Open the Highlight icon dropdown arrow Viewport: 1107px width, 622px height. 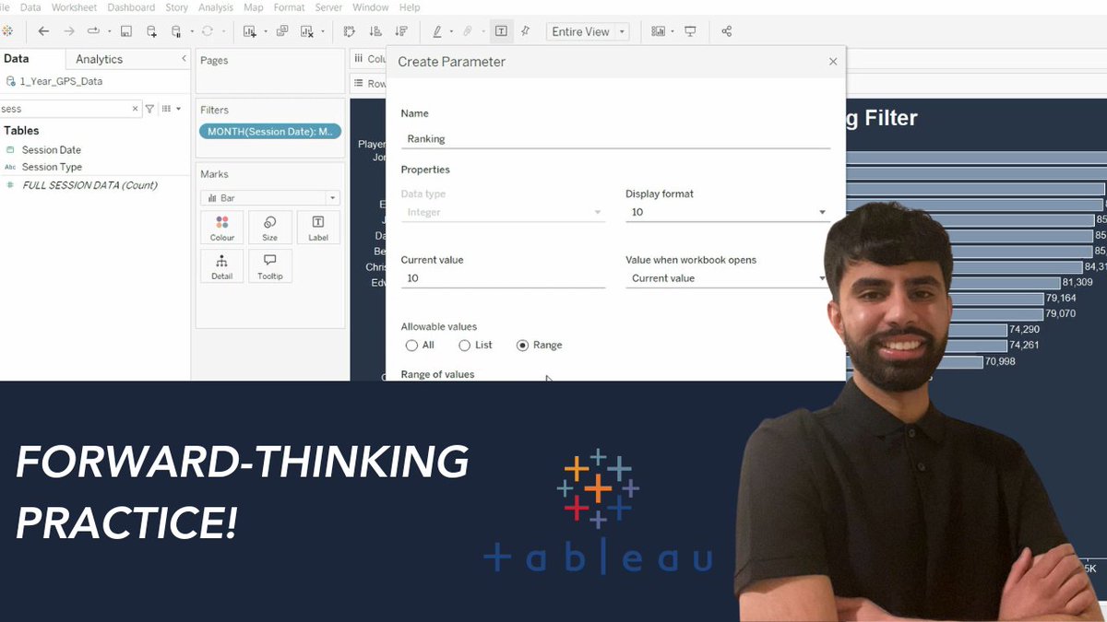pyautogui.click(x=452, y=31)
